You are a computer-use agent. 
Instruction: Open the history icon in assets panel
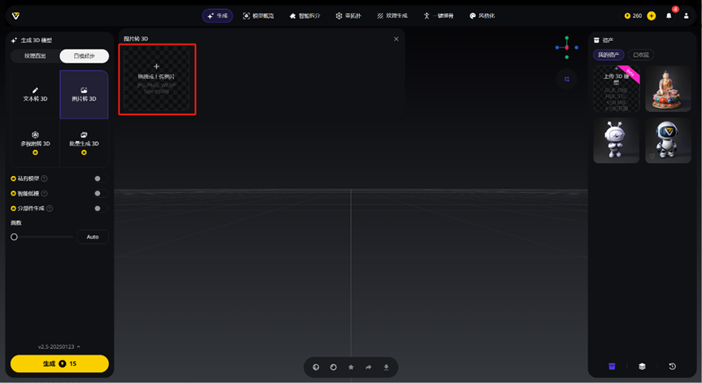click(x=672, y=367)
